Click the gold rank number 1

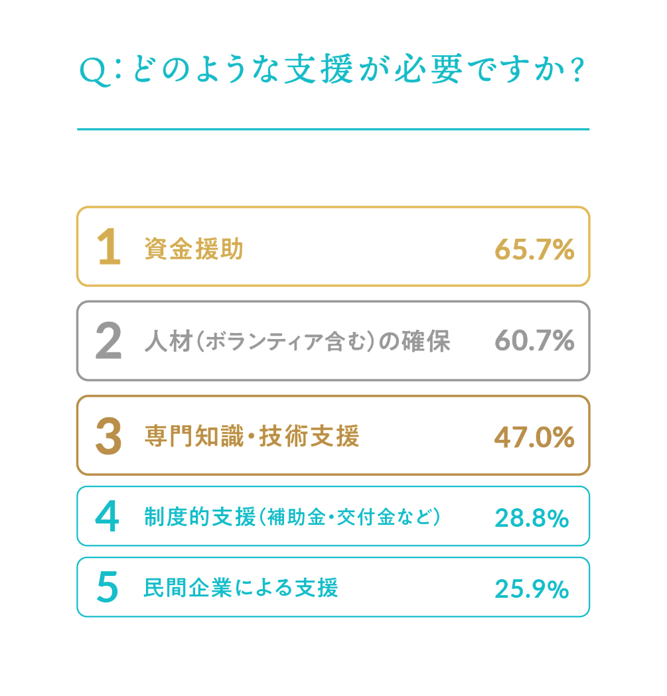109,247
